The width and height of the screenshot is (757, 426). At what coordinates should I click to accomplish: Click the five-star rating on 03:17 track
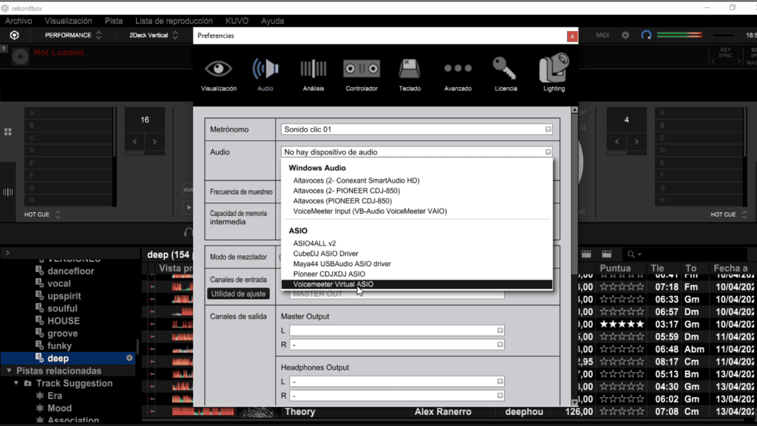(x=622, y=324)
